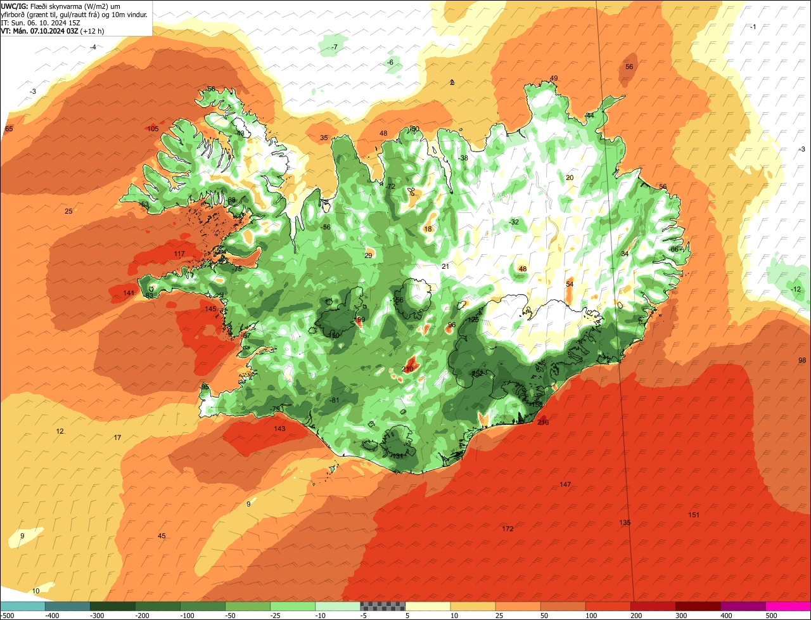Click the flux value '-81' in the southwest
This screenshot has height=620, width=811.
coord(335,400)
